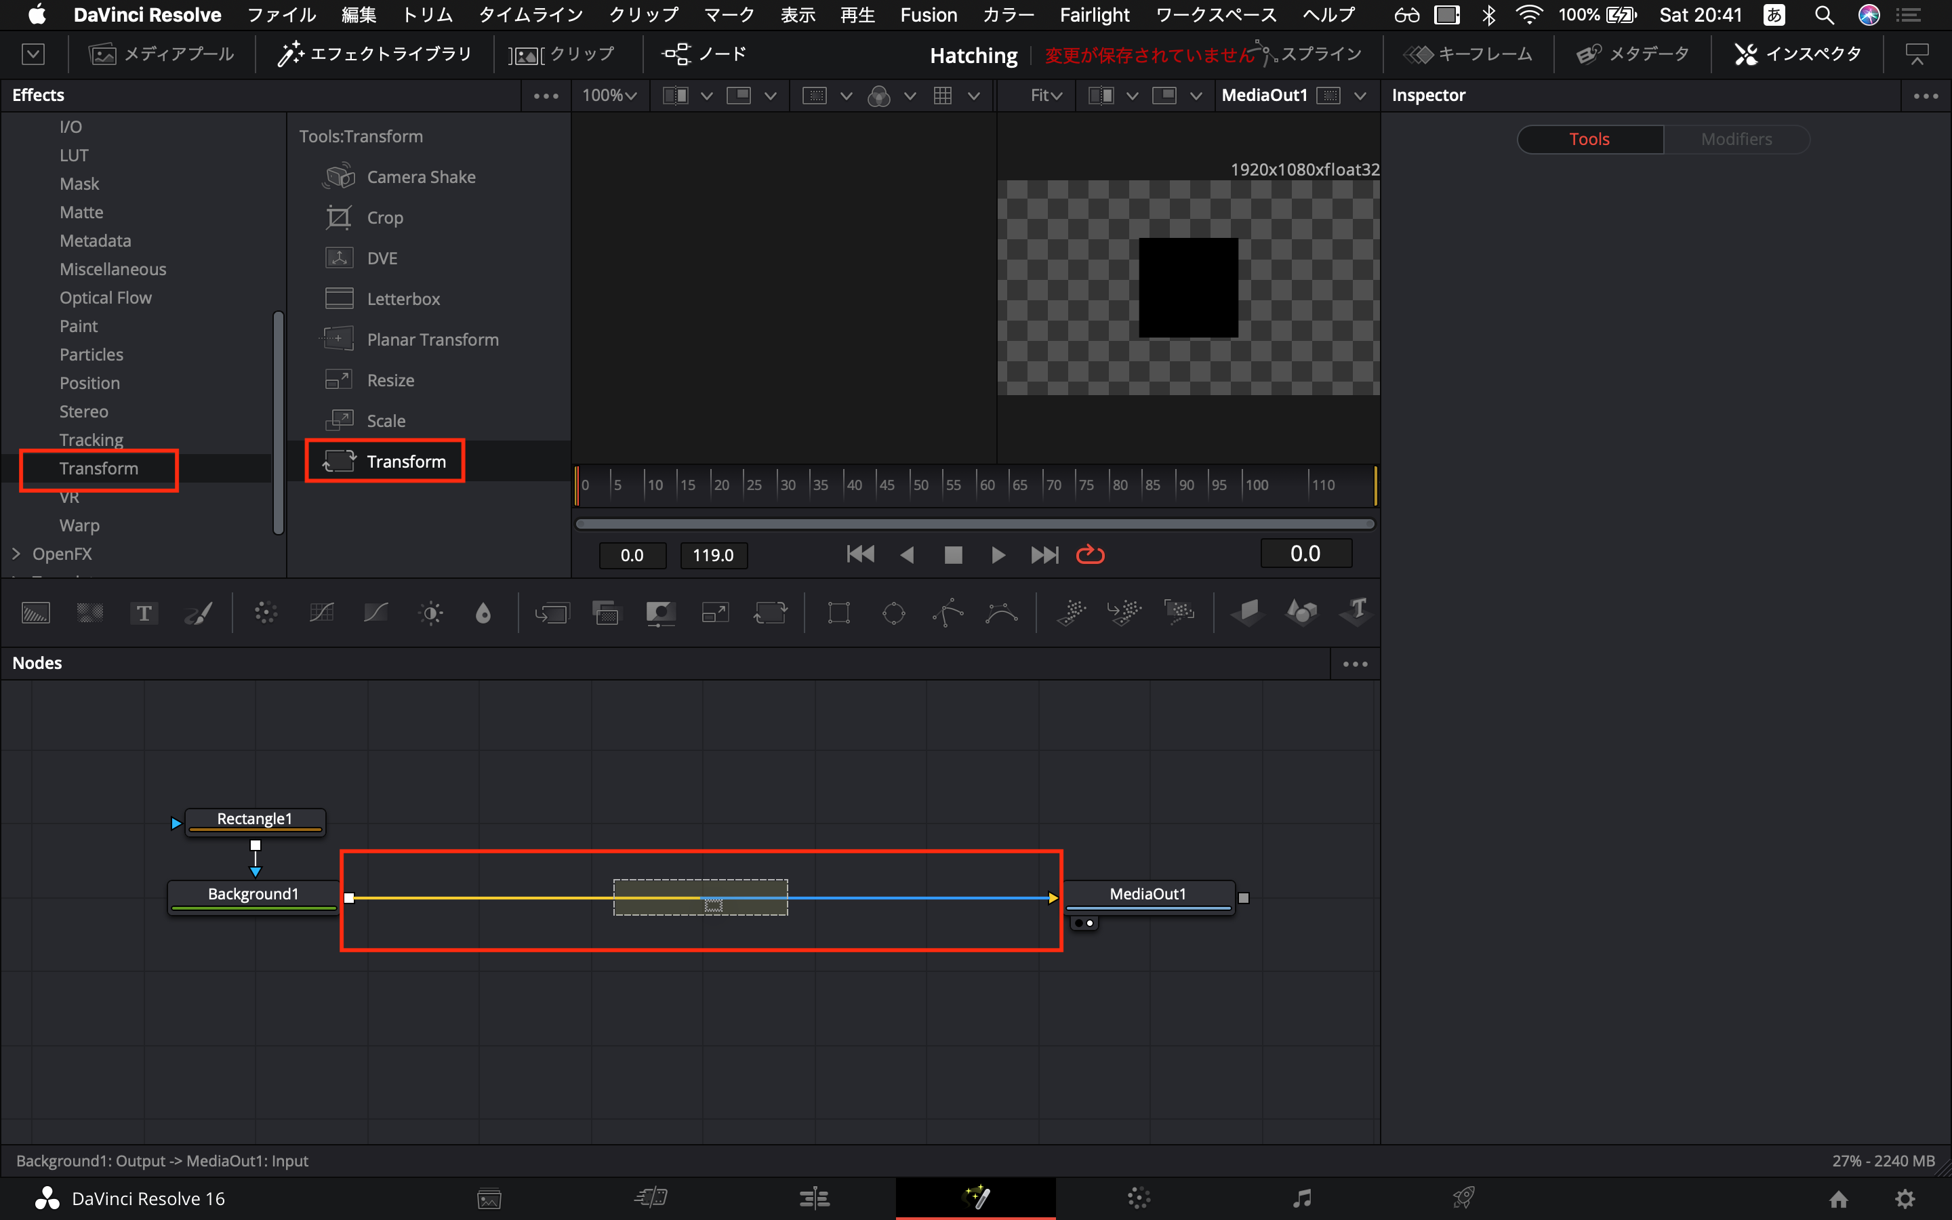1952x1220 pixels.
Task: Add a Polygon mask from toolbar
Action: tap(948, 613)
